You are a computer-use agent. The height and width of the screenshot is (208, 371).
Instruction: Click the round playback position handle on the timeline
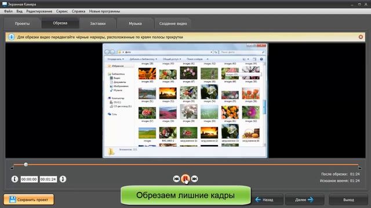(x=26, y=164)
